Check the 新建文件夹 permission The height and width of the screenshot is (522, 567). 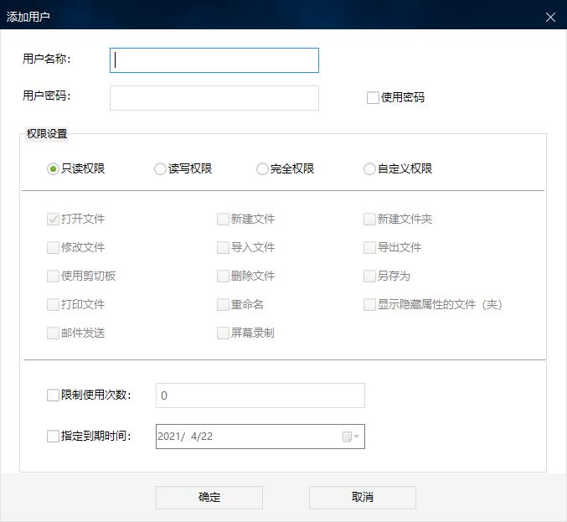coord(369,219)
